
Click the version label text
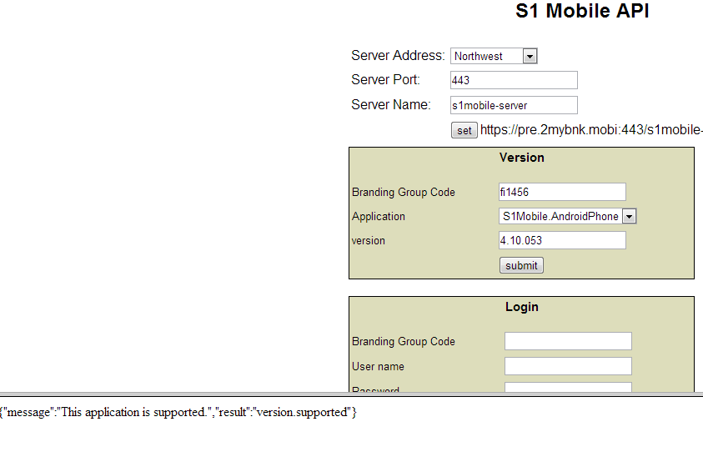pyautogui.click(x=368, y=241)
